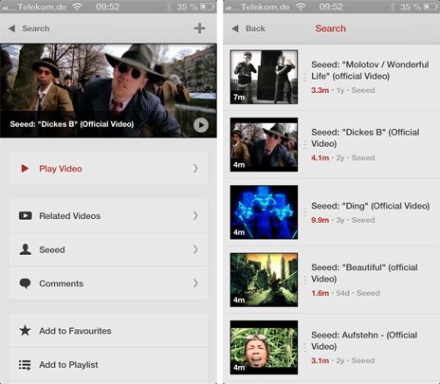This screenshot has width=440, height=384.
Task: Tap Back button on Search screen
Action: tap(248, 28)
